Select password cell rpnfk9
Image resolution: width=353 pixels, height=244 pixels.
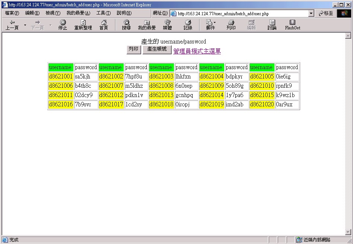(287, 86)
